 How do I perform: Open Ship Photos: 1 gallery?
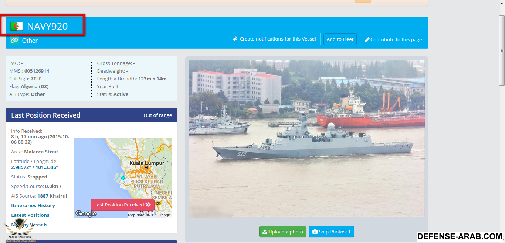[x=332, y=232]
